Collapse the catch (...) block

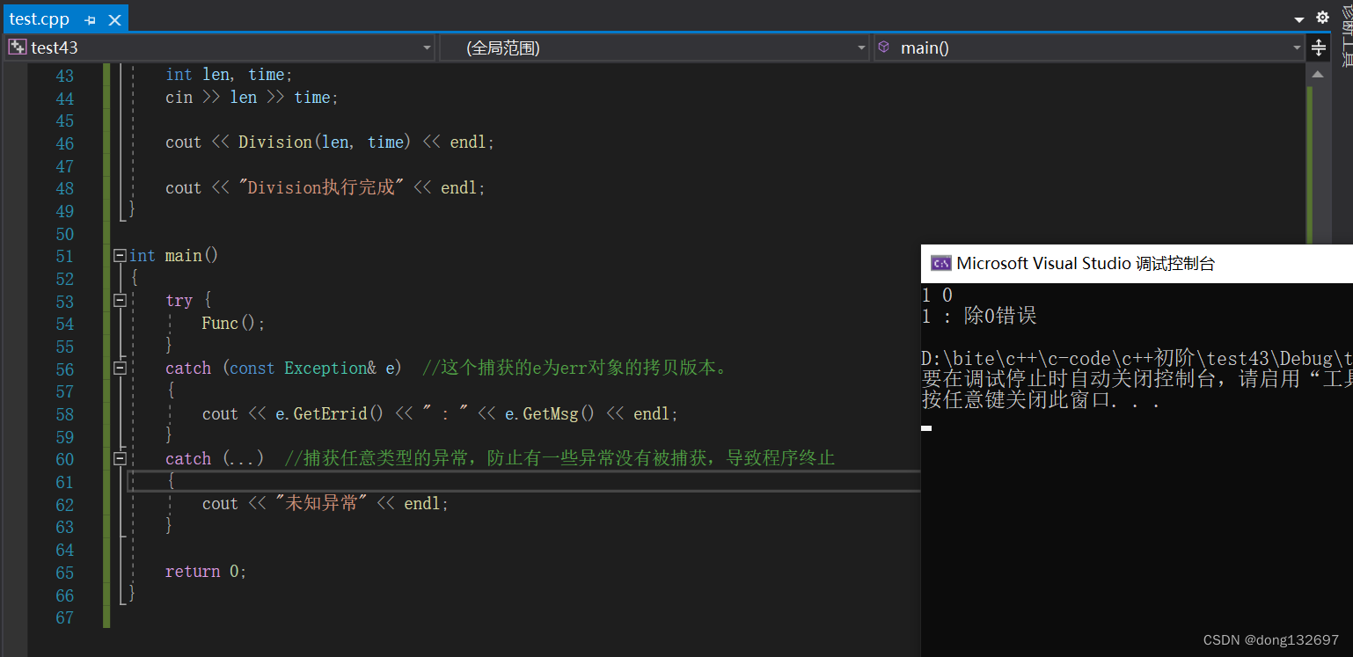[119, 459]
